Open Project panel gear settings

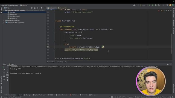coord(42,8)
